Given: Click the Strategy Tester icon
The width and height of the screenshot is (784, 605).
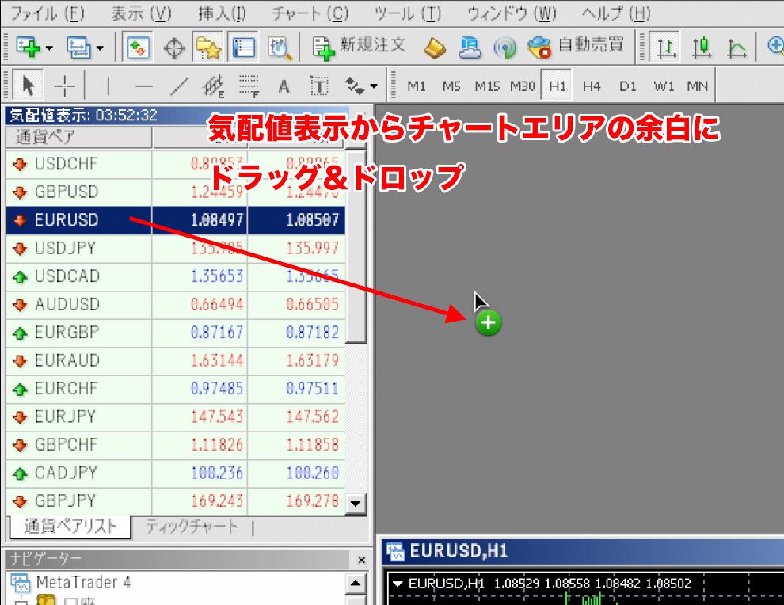Looking at the screenshot, I should tap(280, 48).
